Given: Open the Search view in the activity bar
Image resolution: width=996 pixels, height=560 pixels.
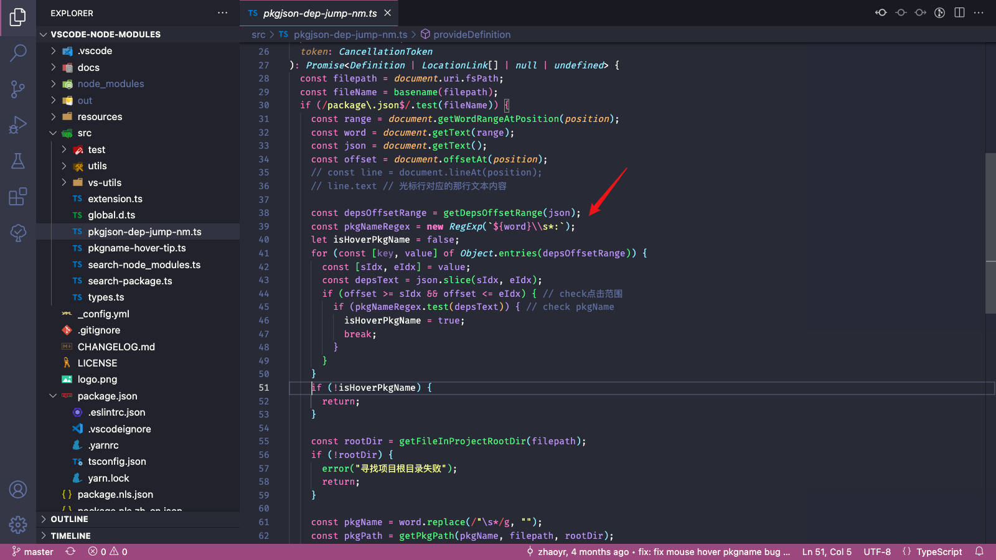Looking at the screenshot, I should [18, 53].
